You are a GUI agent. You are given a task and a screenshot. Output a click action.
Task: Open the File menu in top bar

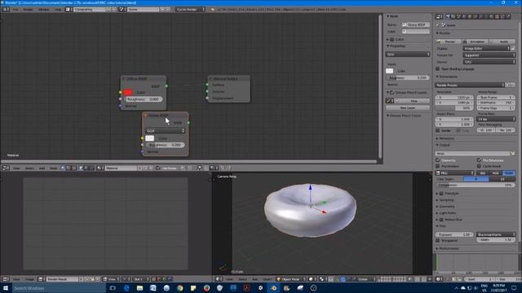[15, 9]
